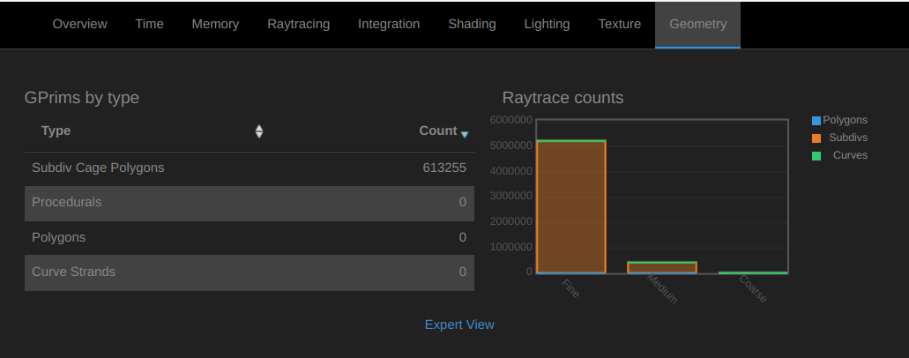Go to the Lighting tab

547,25
